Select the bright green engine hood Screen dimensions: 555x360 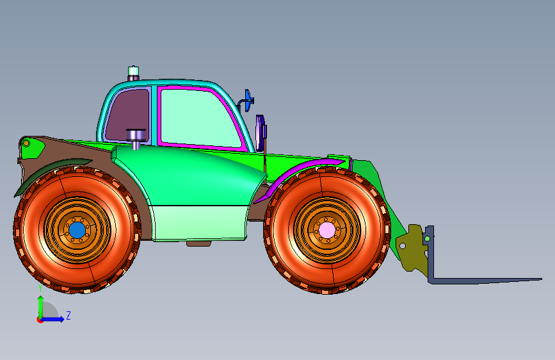(191, 176)
